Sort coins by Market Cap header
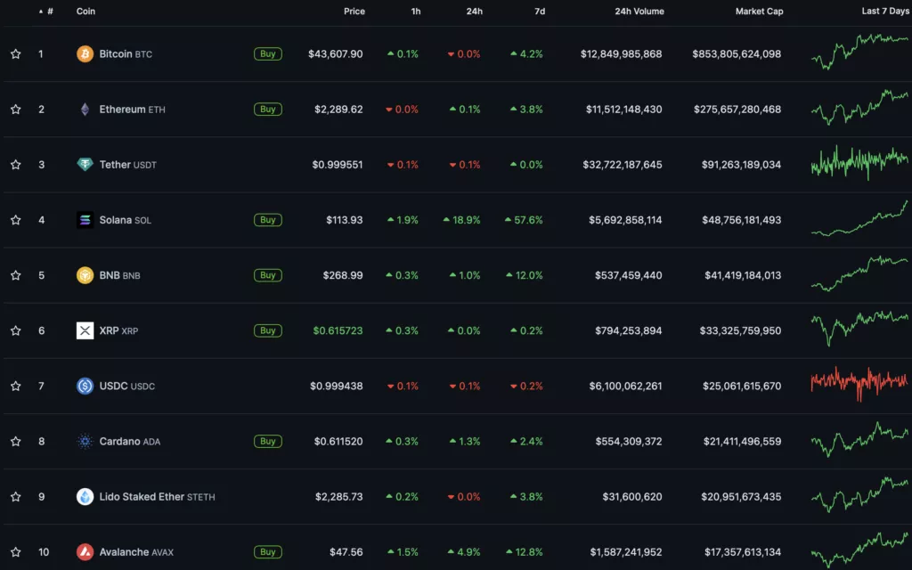The image size is (912, 570). coord(758,12)
